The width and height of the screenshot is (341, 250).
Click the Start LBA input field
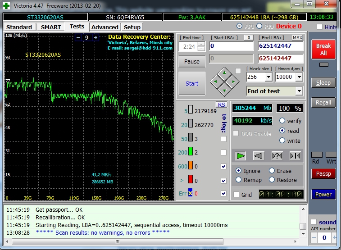[231, 46]
